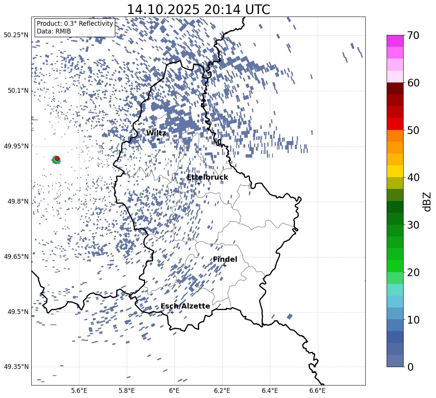The height and width of the screenshot is (398, 436).
Task: Click the Ettelbruck cross marker
Action: point(198,183)
